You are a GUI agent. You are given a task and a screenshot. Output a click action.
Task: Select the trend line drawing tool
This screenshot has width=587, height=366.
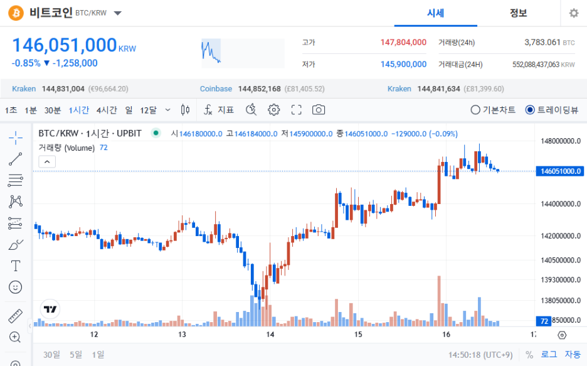coord(15,159)
